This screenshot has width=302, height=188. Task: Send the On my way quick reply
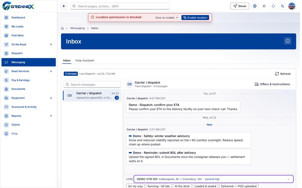pyautogui.click(x=135, y=186)
